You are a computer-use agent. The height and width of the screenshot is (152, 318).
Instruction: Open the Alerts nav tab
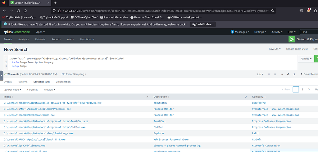click(x=70, y=39)
